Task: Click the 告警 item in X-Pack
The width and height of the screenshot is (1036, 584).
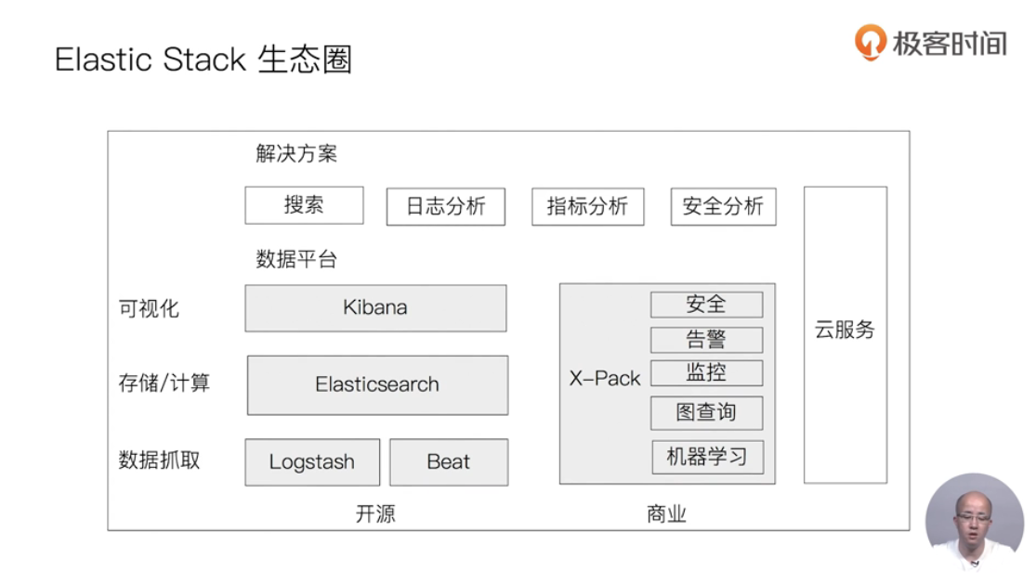Action: click(706, 339)
